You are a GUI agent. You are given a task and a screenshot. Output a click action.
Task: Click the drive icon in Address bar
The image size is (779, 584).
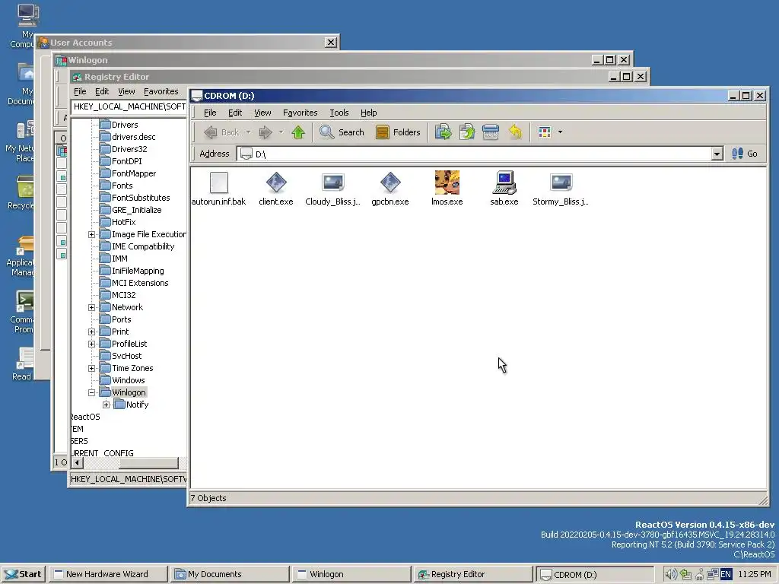[x=246, y=154]
